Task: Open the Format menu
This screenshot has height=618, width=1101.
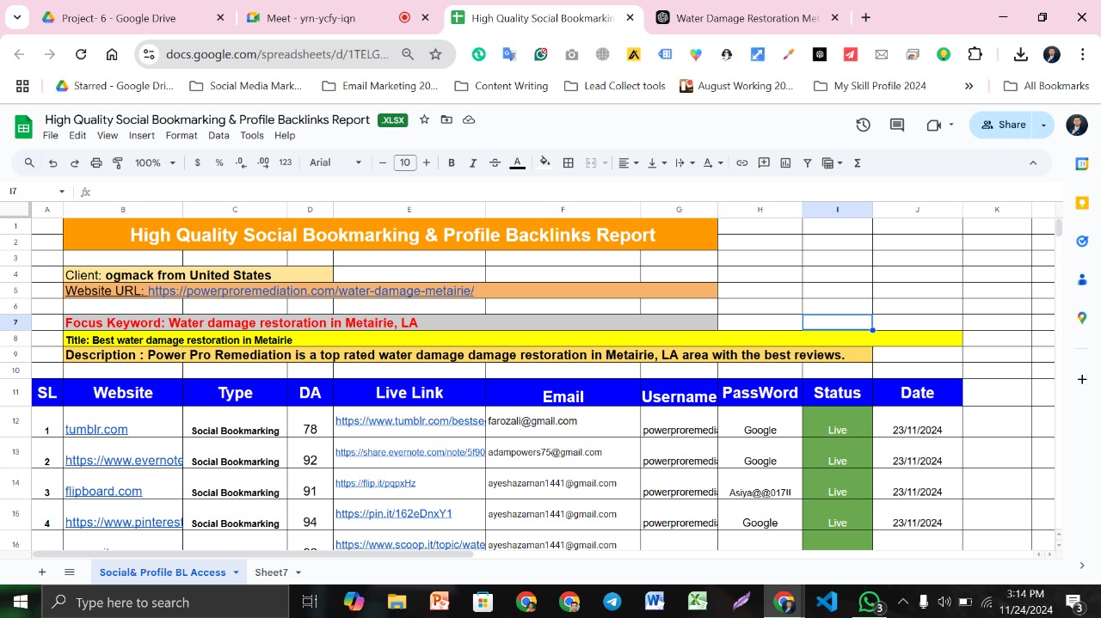Action: (181, 136)
